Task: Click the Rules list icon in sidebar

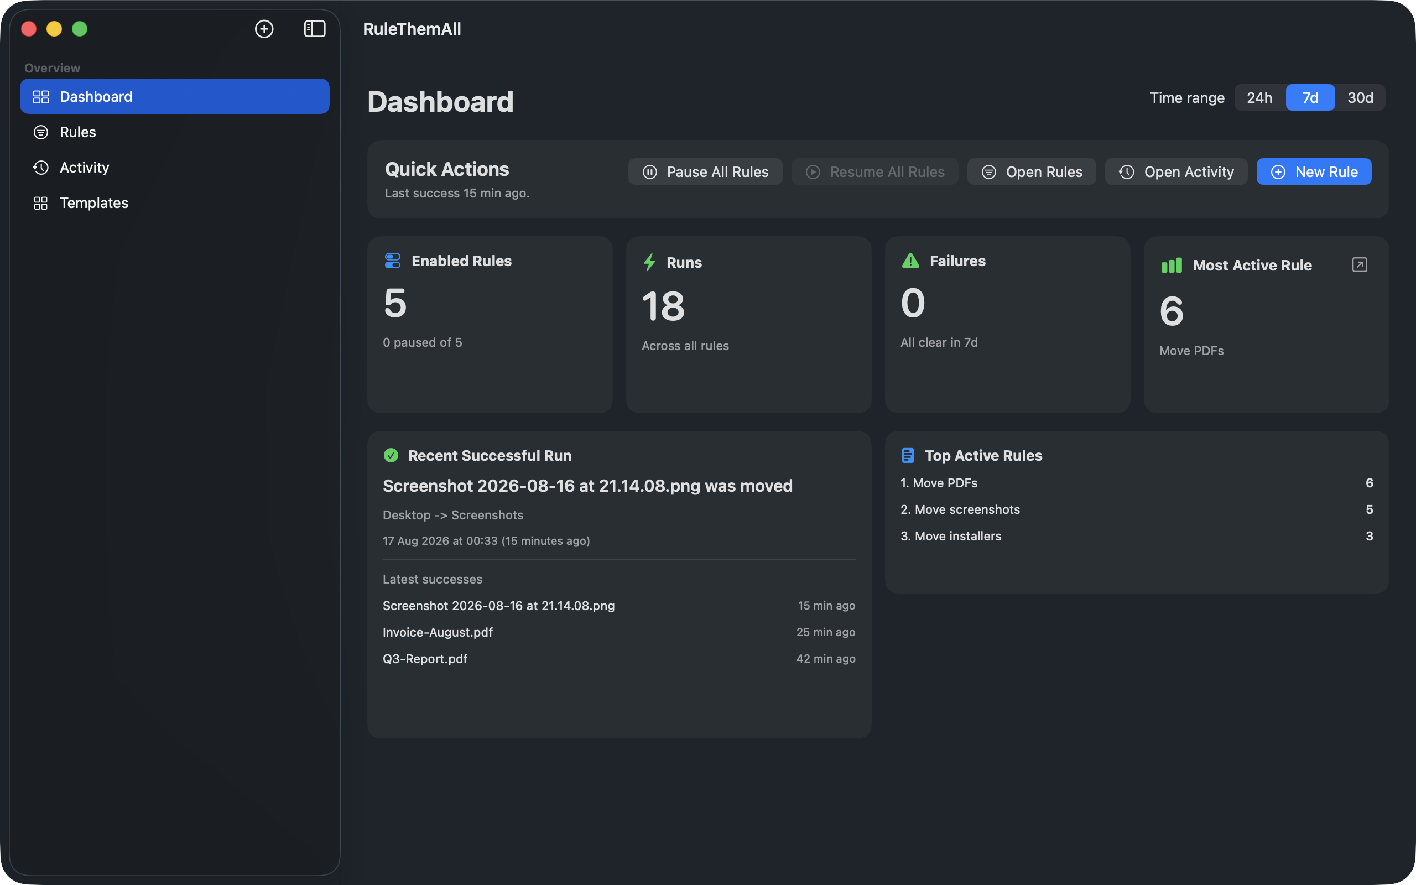Action: coord(40,132)
